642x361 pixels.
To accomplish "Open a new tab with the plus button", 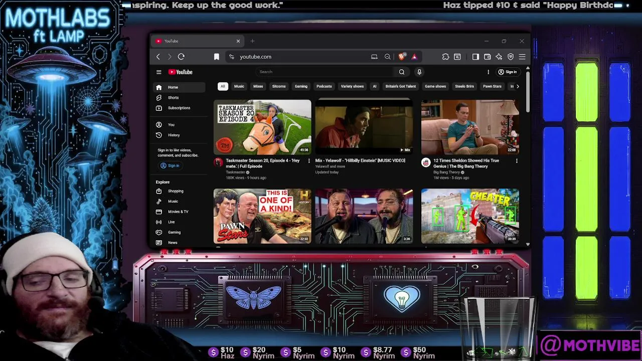I will click(252, 41).
